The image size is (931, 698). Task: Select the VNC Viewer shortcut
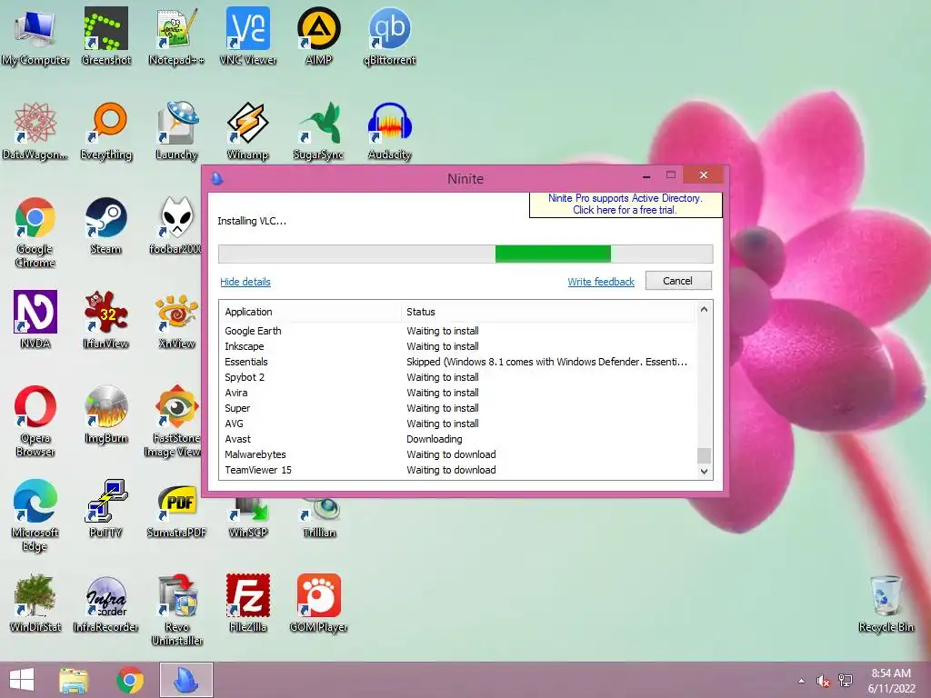[247, 35]
